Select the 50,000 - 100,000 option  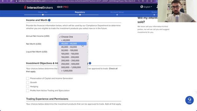[x=73, y=50]
